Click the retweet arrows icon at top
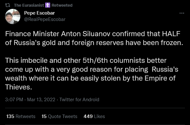The width and height of the screenshot is (190, 125). coord(8,5)
